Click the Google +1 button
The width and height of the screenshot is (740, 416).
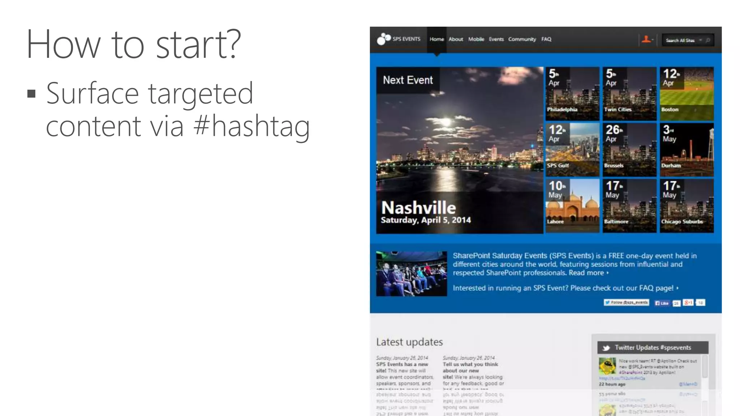(688, 303)
